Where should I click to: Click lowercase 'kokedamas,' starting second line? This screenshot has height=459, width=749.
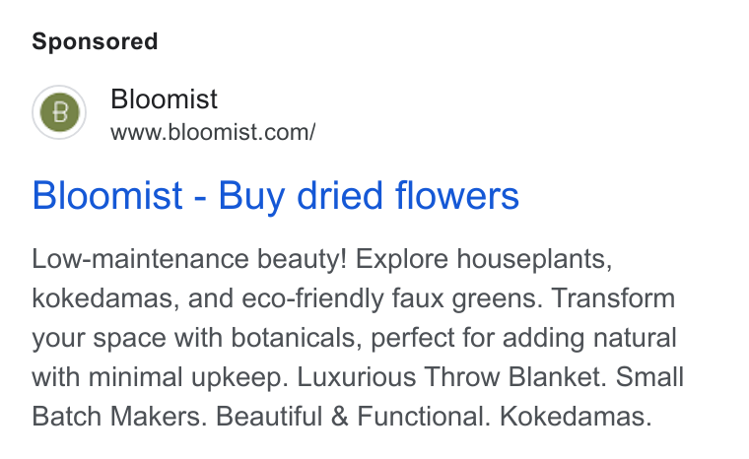[105, 299]
